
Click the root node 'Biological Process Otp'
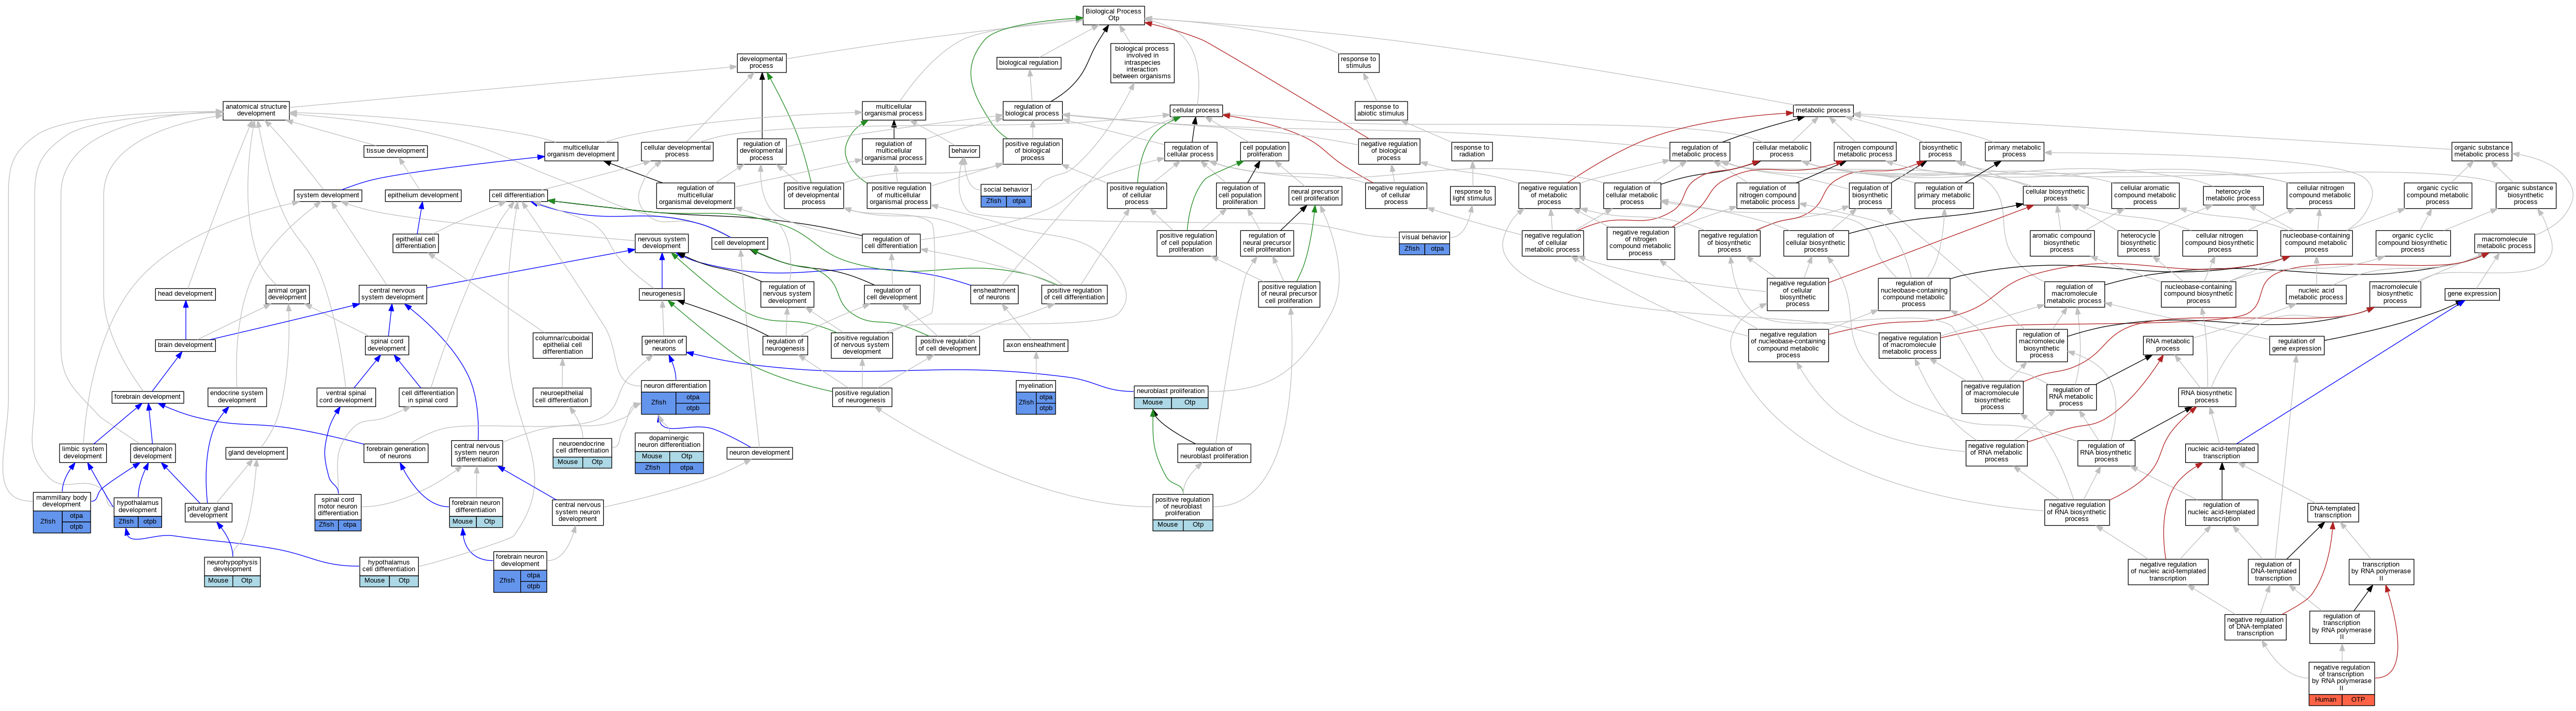pos(1113,15)
